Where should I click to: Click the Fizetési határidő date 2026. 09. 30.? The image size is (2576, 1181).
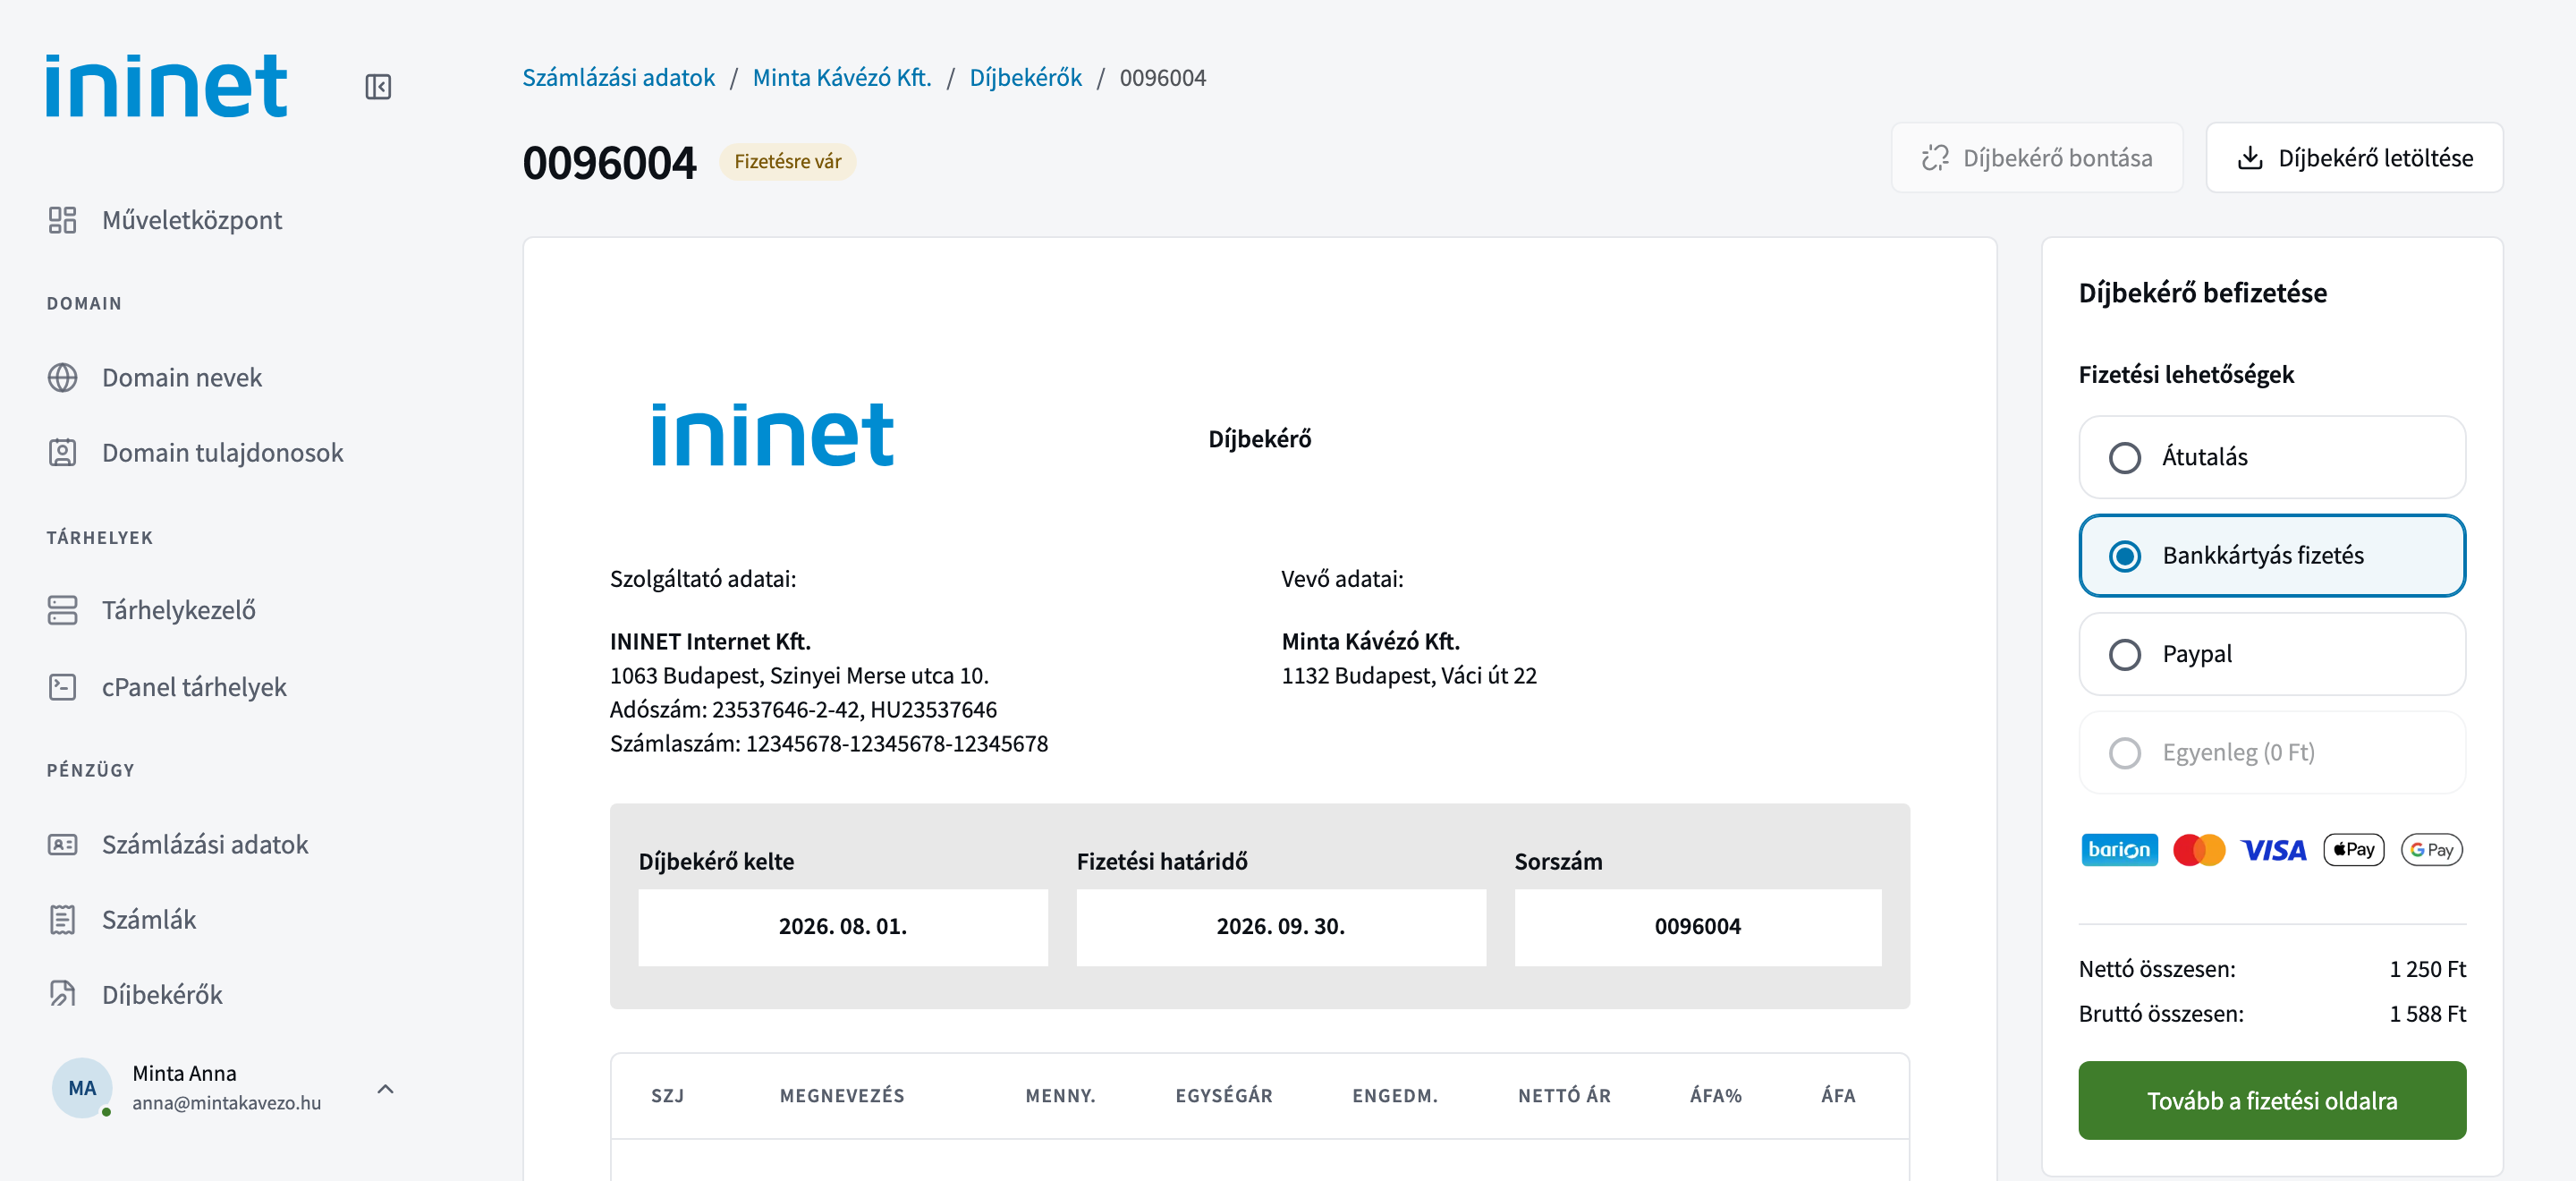(1281, 927)
